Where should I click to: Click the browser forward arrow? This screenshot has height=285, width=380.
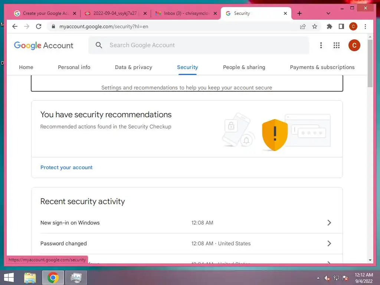click(27, 26)
